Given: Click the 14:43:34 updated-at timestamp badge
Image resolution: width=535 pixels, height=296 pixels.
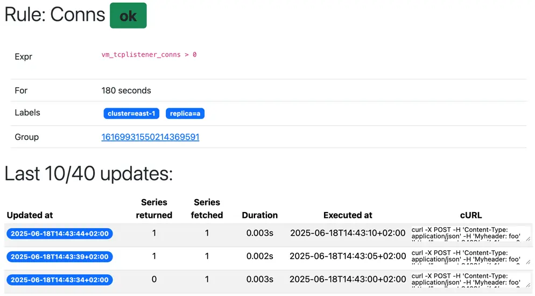Looking at the screenshot, I should [60, 280].
